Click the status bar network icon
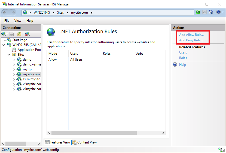 (x=221, y=150)
